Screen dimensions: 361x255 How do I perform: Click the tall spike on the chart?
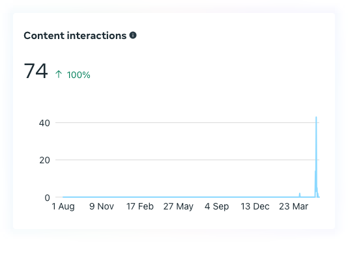point(316,156)
